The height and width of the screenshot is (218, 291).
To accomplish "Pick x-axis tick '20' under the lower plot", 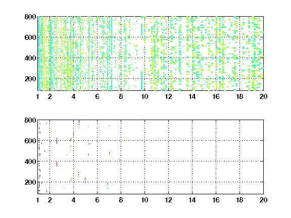I will (x=263, y=200).
